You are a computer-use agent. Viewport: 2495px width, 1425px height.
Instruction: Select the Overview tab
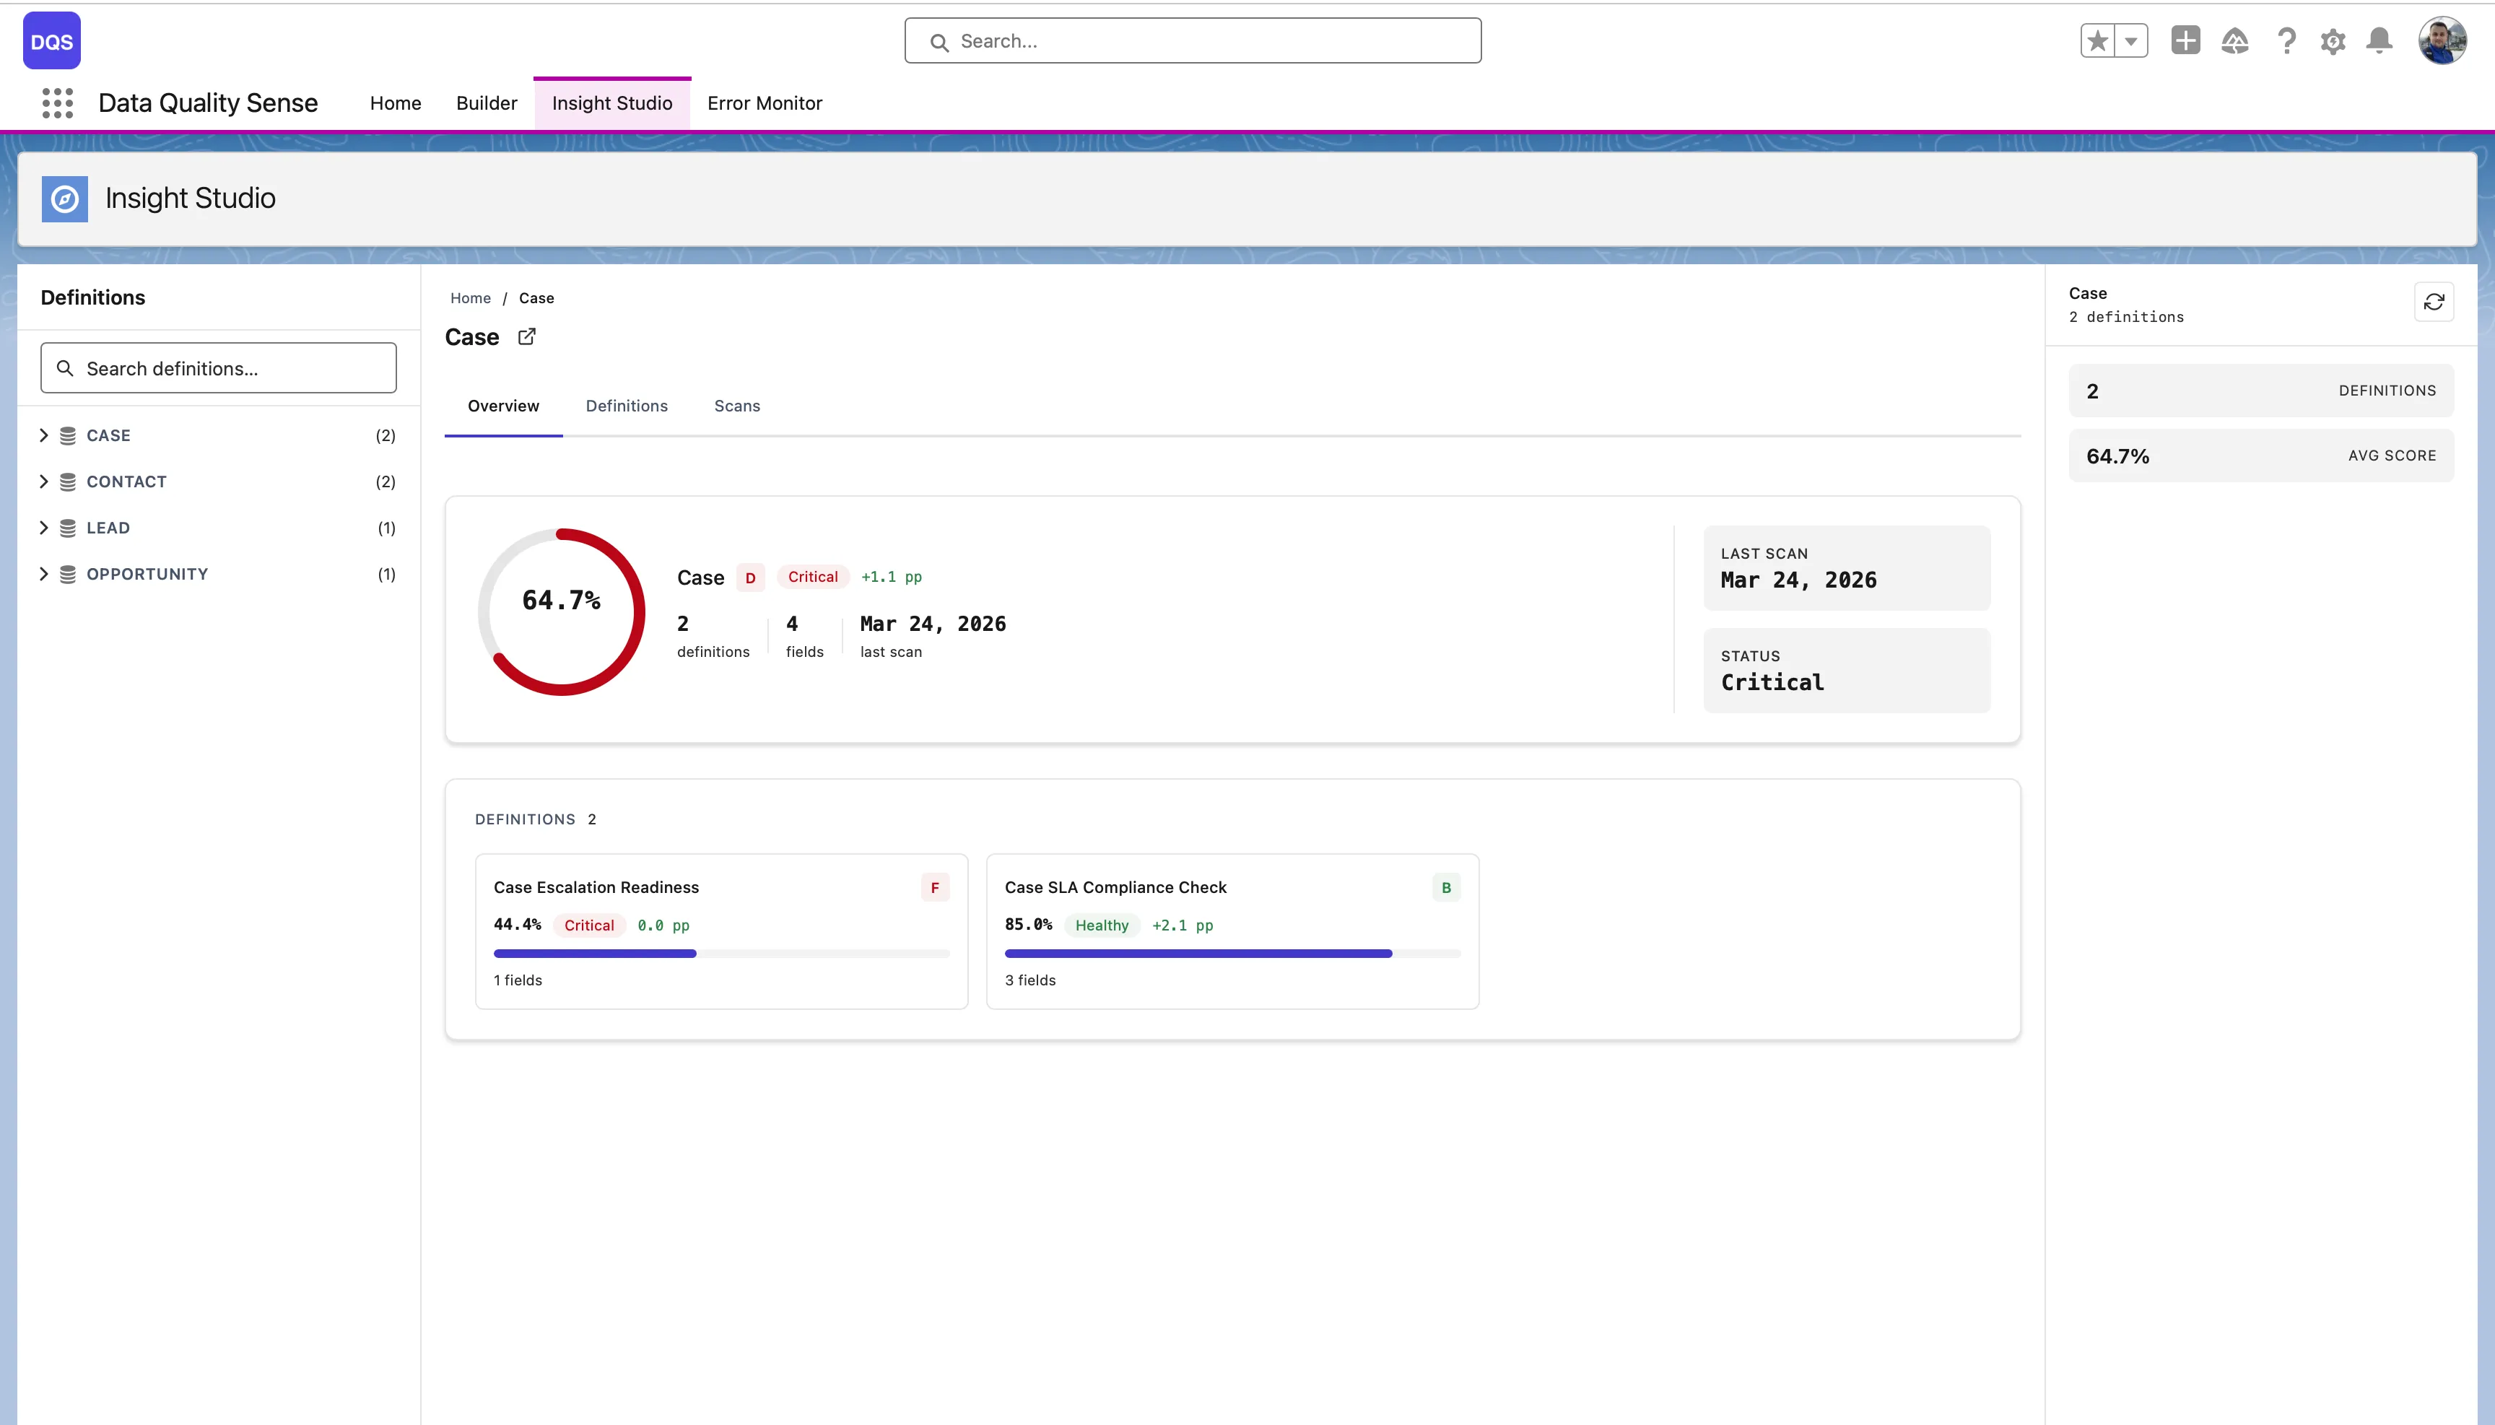tap(502, 405)
